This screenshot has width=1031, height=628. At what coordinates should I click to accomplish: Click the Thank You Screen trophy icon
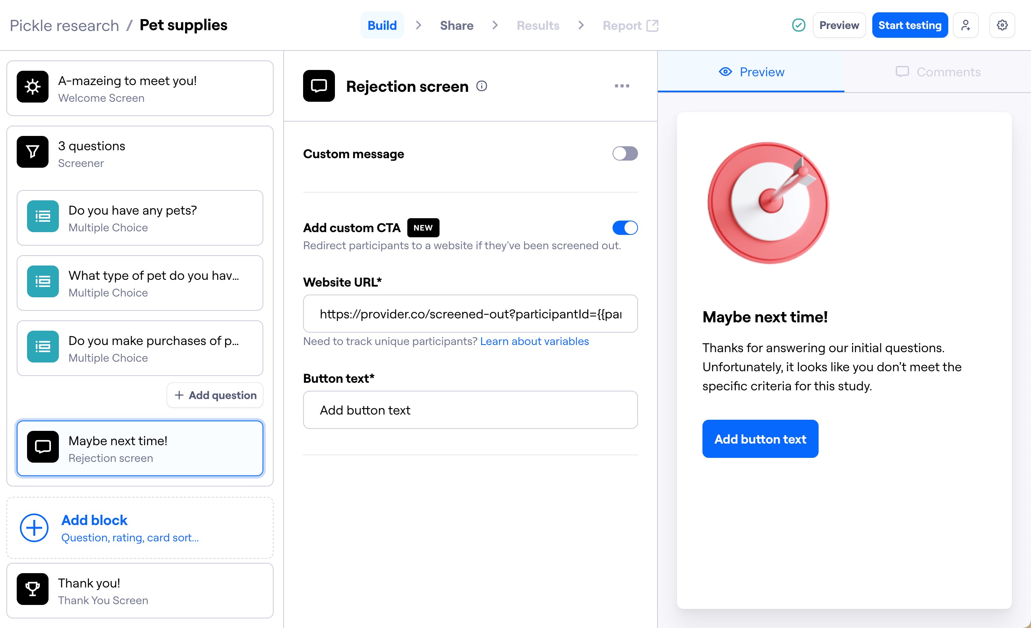click(x=33, y=589)
